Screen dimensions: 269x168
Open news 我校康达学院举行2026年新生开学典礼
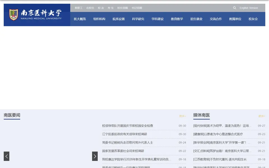136,159
